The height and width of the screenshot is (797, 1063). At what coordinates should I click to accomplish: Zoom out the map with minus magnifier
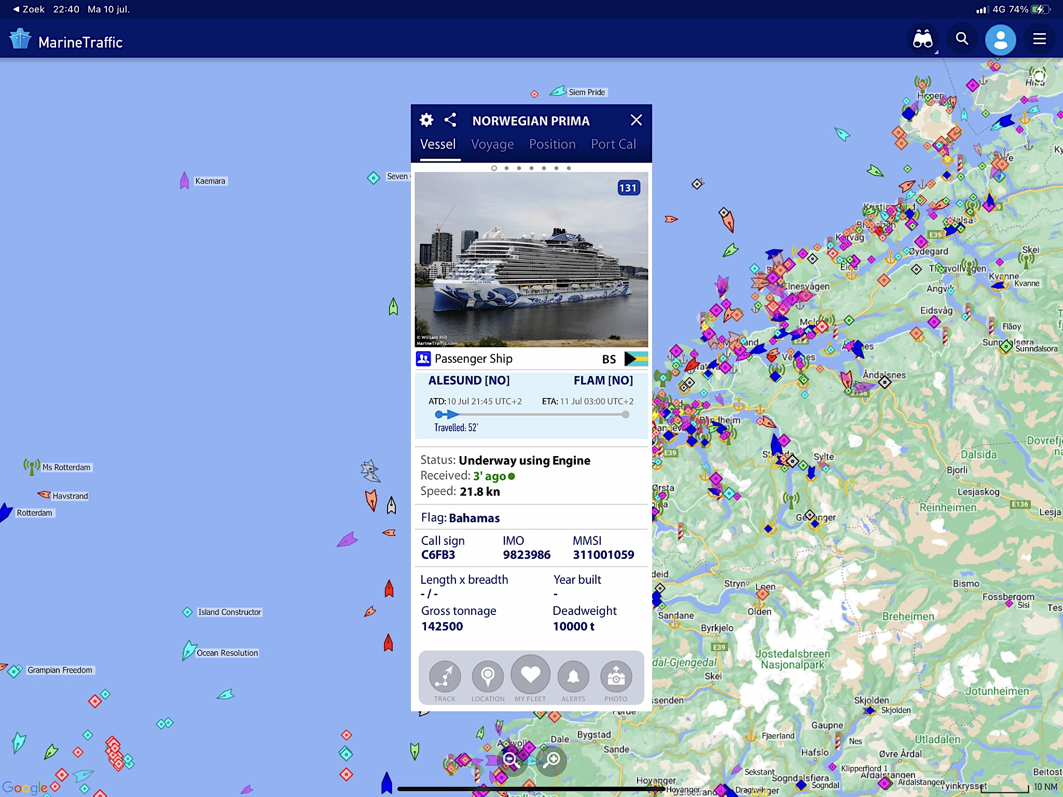point(512,760)
